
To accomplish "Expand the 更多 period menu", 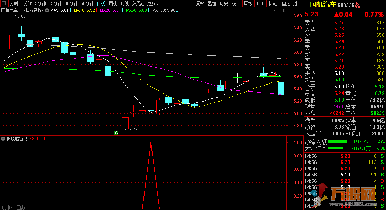I will (153, 3).
